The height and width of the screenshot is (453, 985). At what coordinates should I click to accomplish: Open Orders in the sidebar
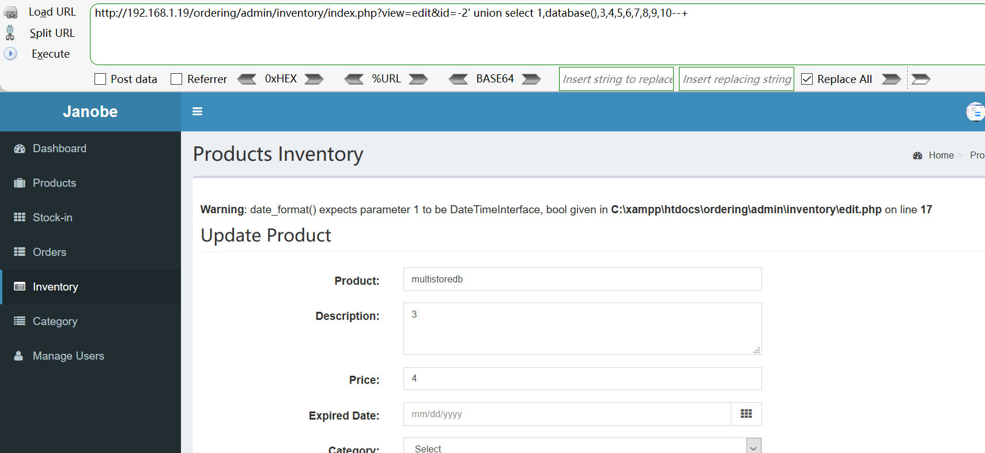[x=90, y=252]
